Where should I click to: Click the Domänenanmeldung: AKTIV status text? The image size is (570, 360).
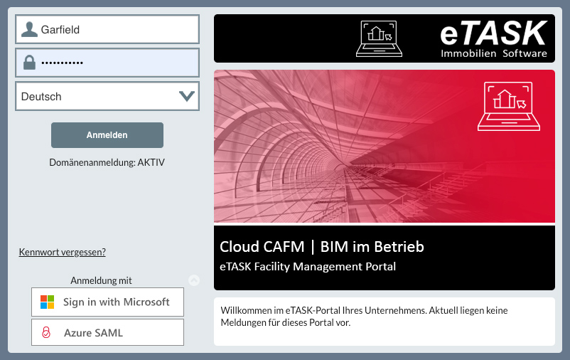[107, 162]
